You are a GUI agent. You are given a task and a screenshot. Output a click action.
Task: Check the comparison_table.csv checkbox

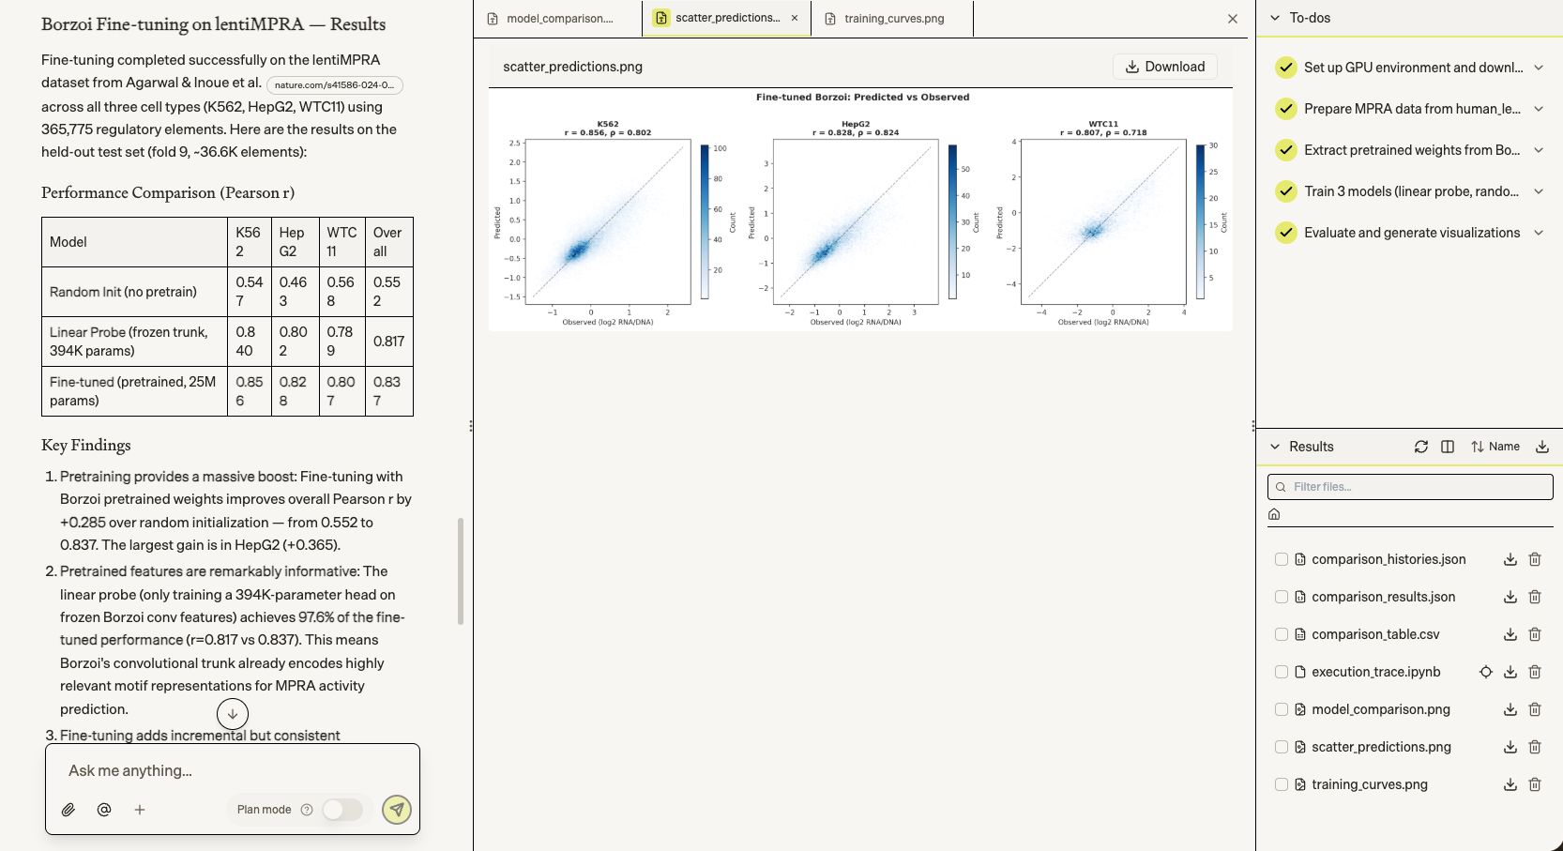click(1282, 634)
